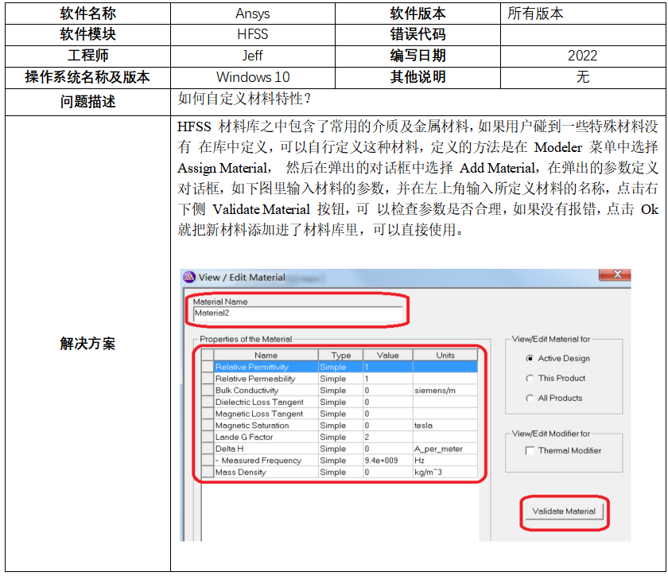Choose the This Product radio option
Viewport: 668px width, 576px height.
[530, 379]
